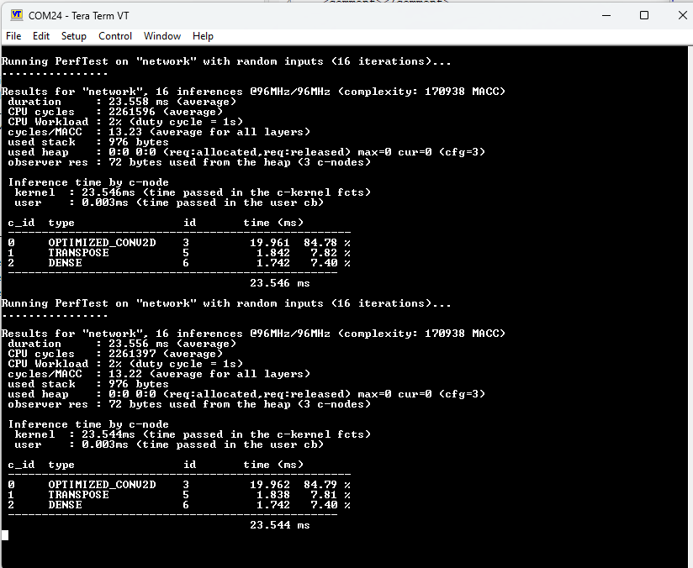Open the Window menu
This screenshot has width=693, height=568.
[x=162, y=36]
